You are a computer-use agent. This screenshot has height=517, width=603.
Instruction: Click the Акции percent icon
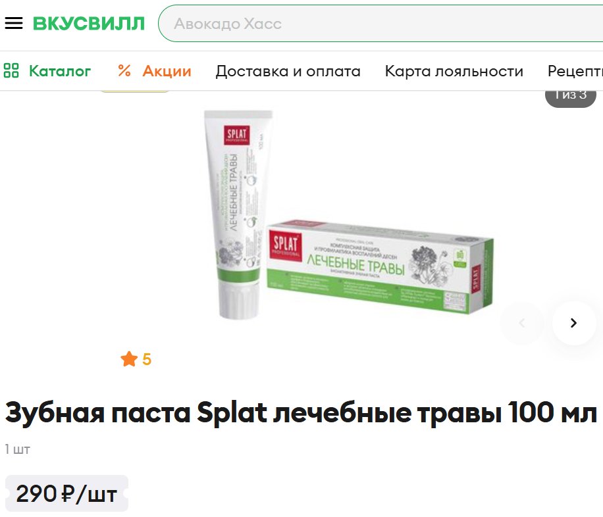(124, 71)
